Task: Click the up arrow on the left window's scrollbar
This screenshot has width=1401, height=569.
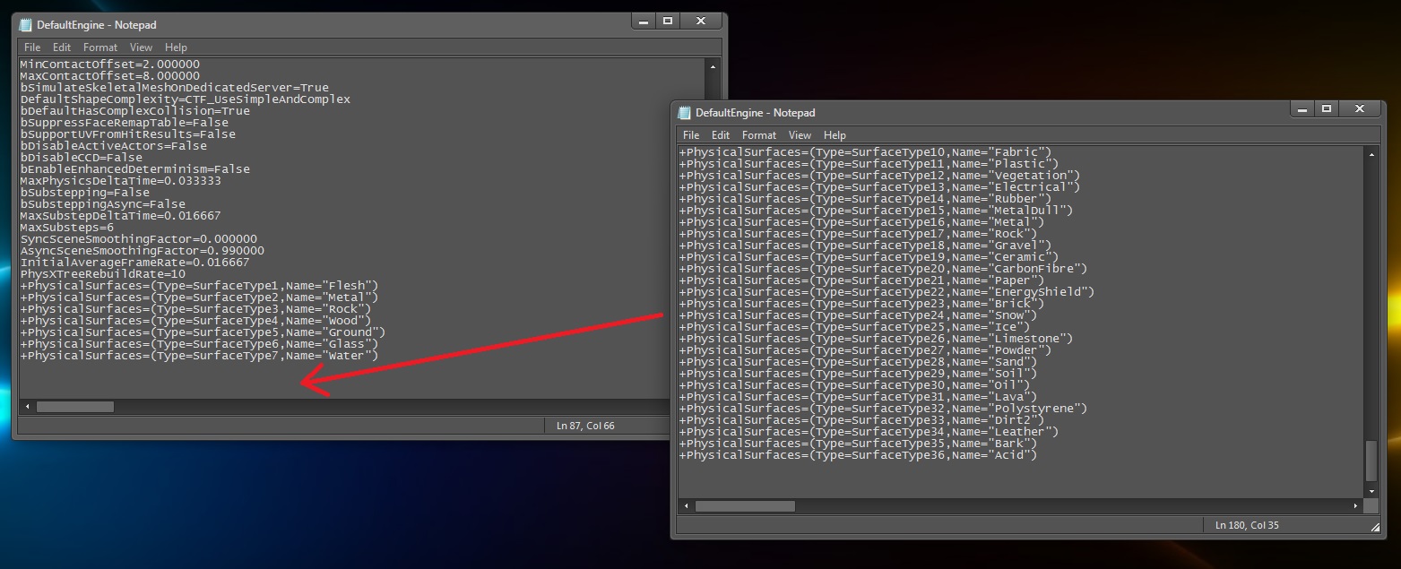Action: (713, 65)
